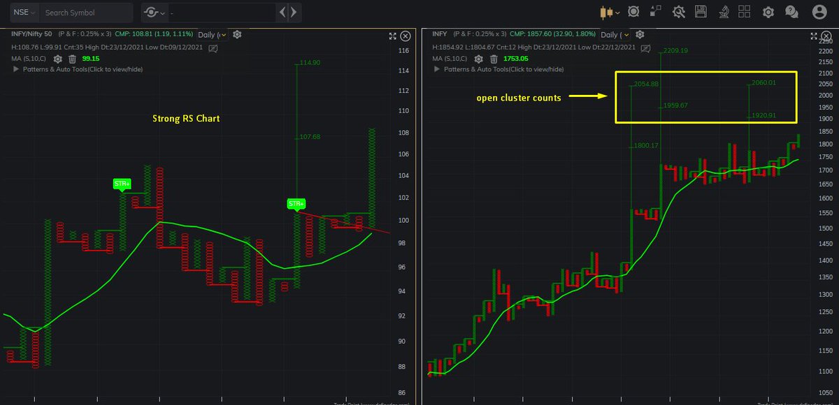Maximize the INFY/Nifty 50 chart panel
Viewport: 839px width, 405px height.
click(392, 36)
